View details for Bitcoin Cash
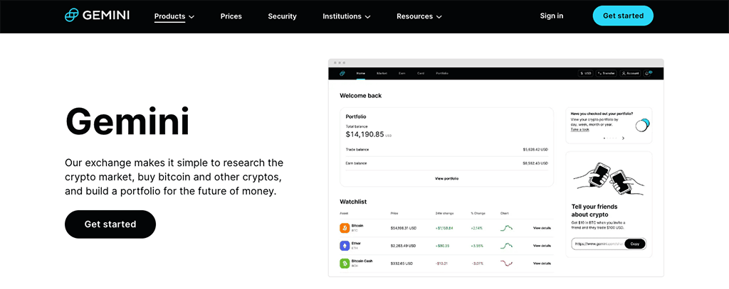729x289 pixels. click(x=542, y=263)
